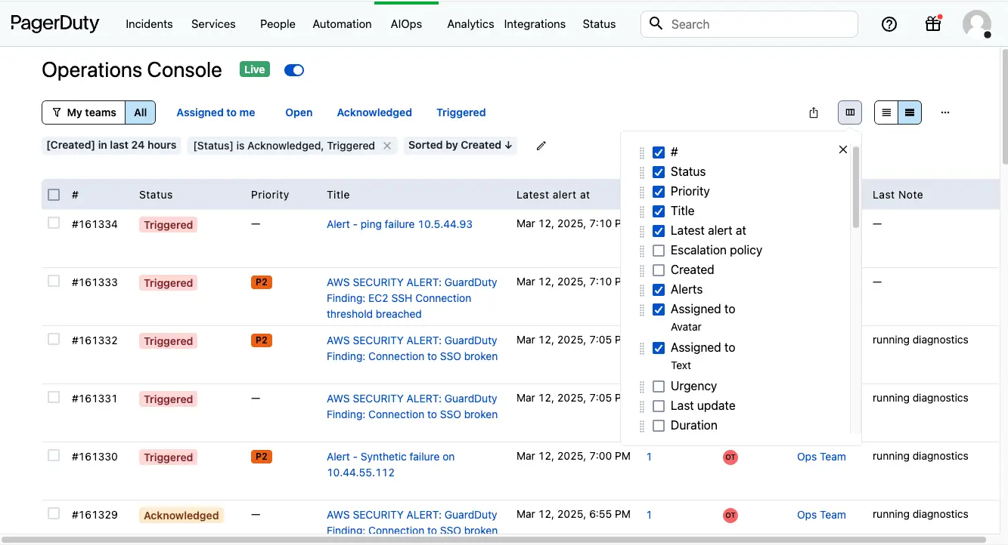Close the column chooser panel
This screenshot has height=545, width=1008.
coord(843,149)
